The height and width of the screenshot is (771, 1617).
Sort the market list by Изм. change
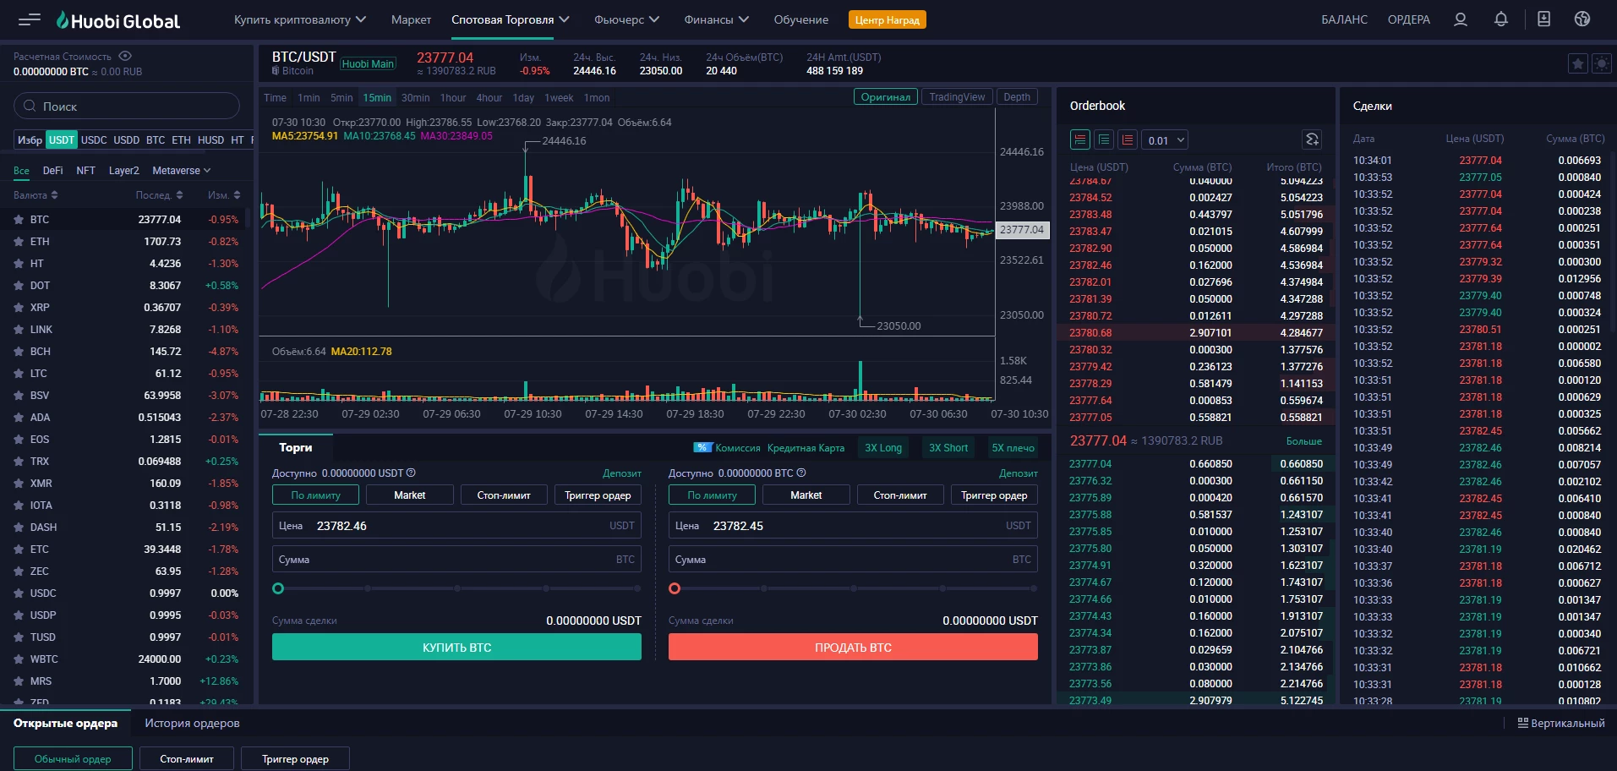coord(224,195)
